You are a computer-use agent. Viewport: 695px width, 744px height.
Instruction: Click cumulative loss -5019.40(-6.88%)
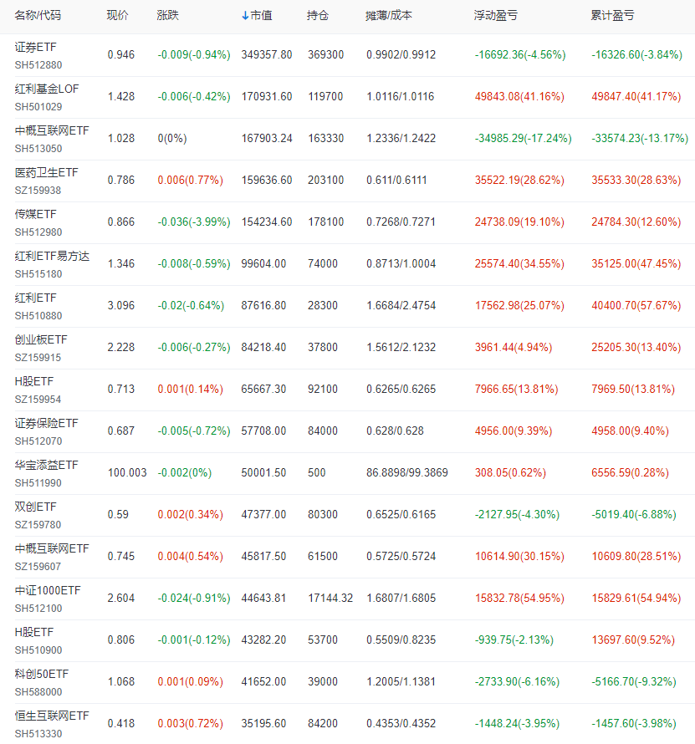(634, 514)
